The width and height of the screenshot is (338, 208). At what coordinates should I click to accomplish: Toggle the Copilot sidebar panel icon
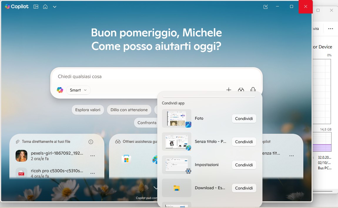pyautogui.click(x=36, y=7)
